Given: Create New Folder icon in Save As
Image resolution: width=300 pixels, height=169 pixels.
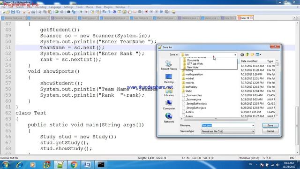Looking at the screenshot, I should (x=252, y=54).
